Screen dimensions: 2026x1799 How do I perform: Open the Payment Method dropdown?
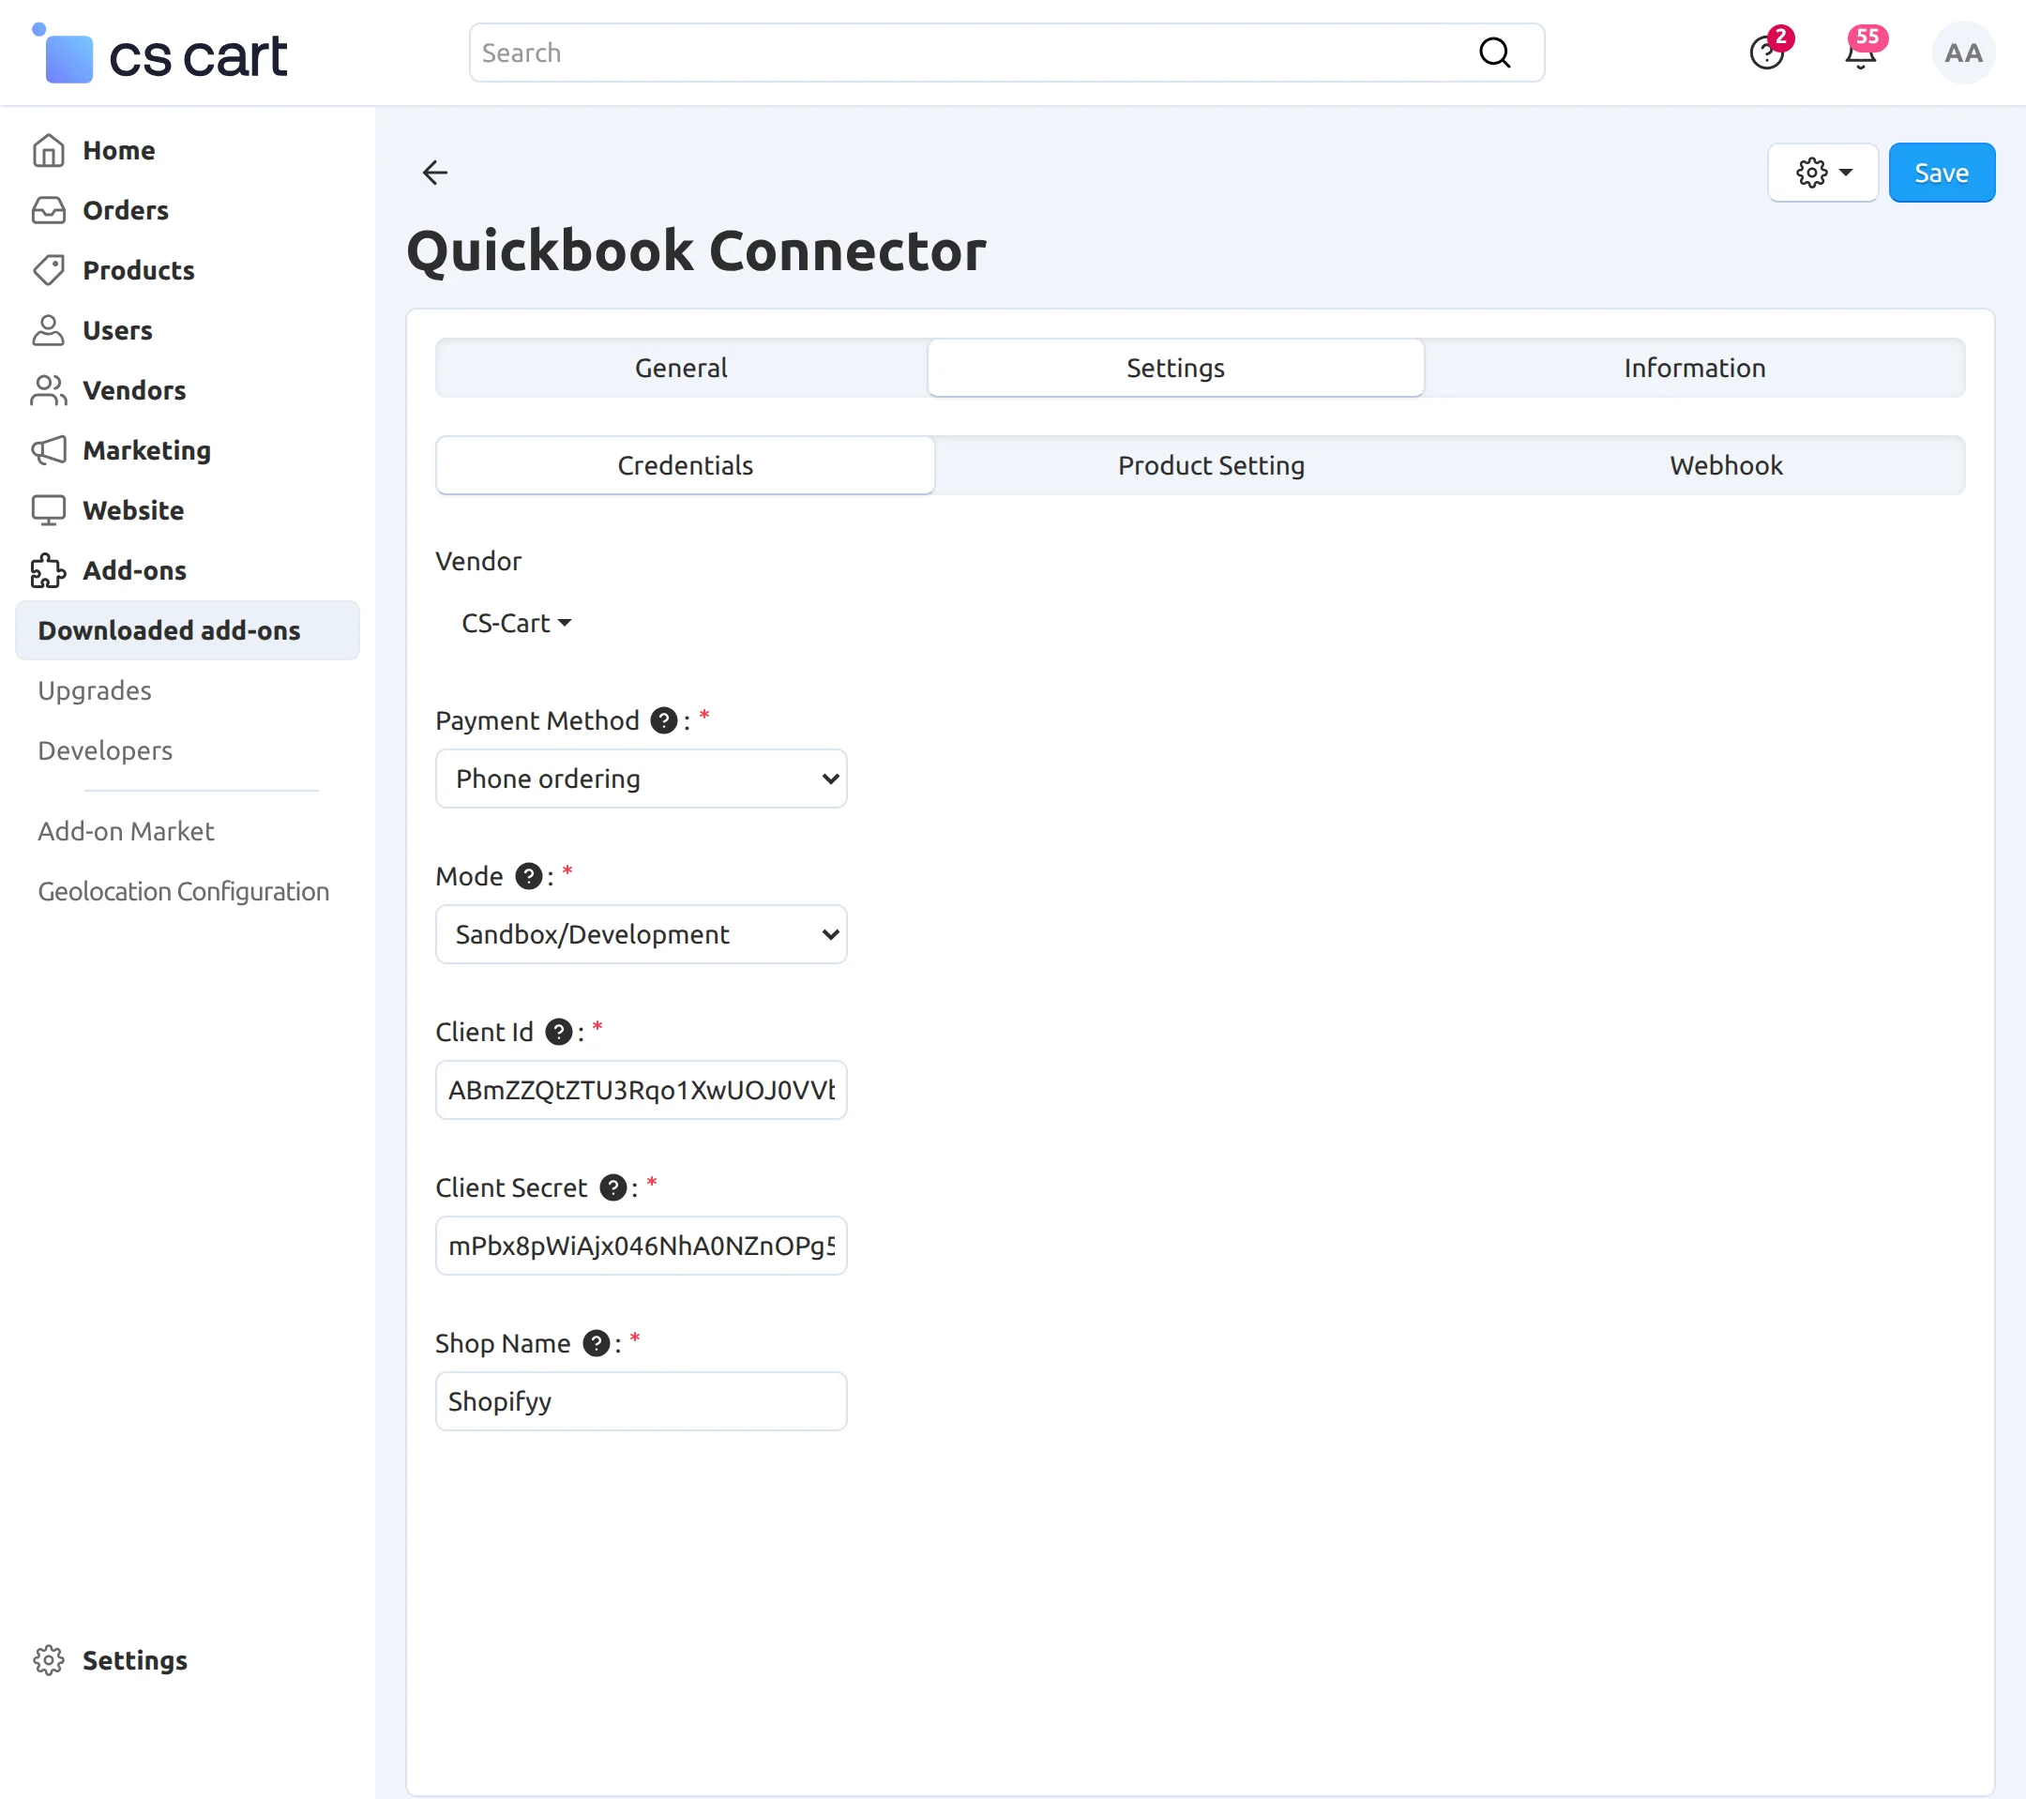pyautogui.click(x=641, y=779)
